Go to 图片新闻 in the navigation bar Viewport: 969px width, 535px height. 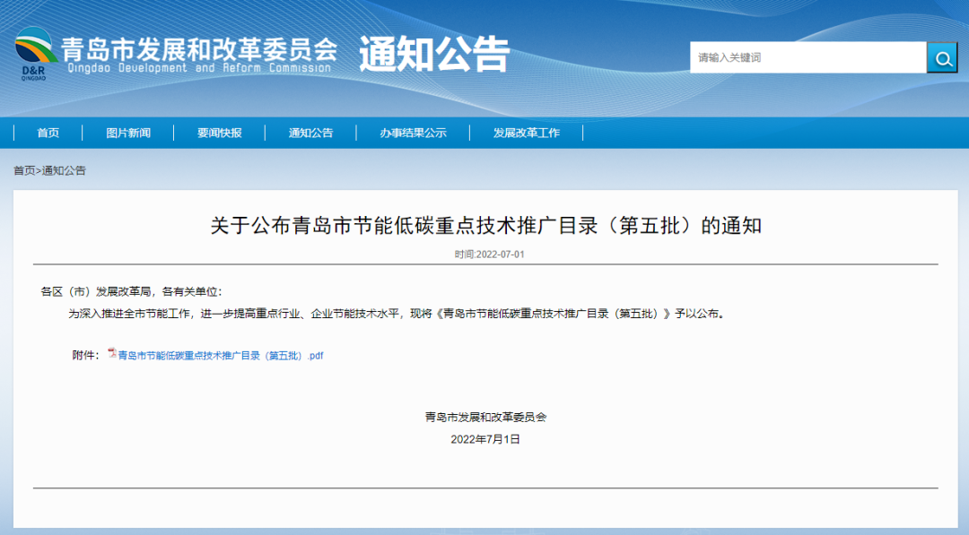click(128, 133)
